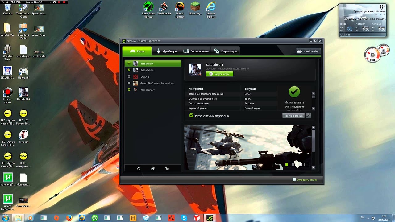Click the Razer Game Booster desktop icon
Screen dimensions: 395x222
(148, 10)
